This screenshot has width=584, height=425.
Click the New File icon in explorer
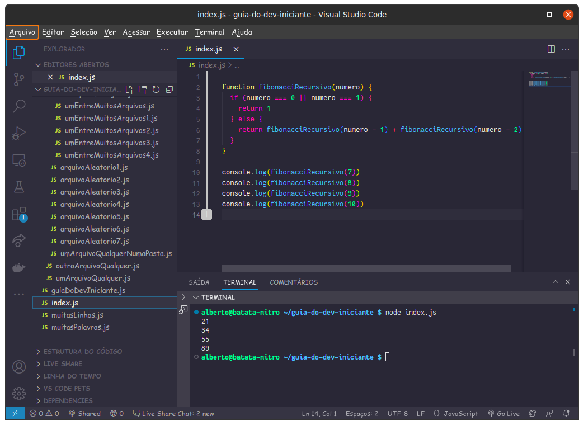point(129,89)
